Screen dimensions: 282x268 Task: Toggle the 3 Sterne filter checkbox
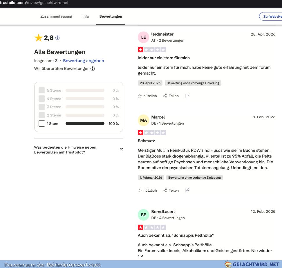pyautogui.click(x=42, y=107)
